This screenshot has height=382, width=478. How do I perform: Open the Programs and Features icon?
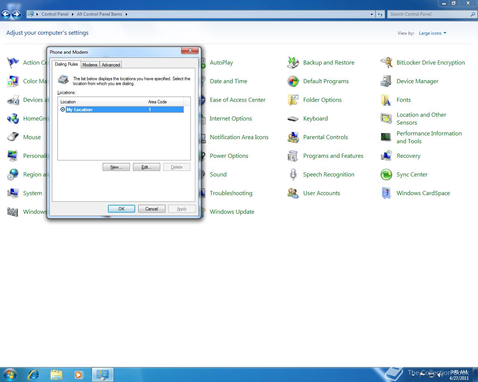(293, 156)
